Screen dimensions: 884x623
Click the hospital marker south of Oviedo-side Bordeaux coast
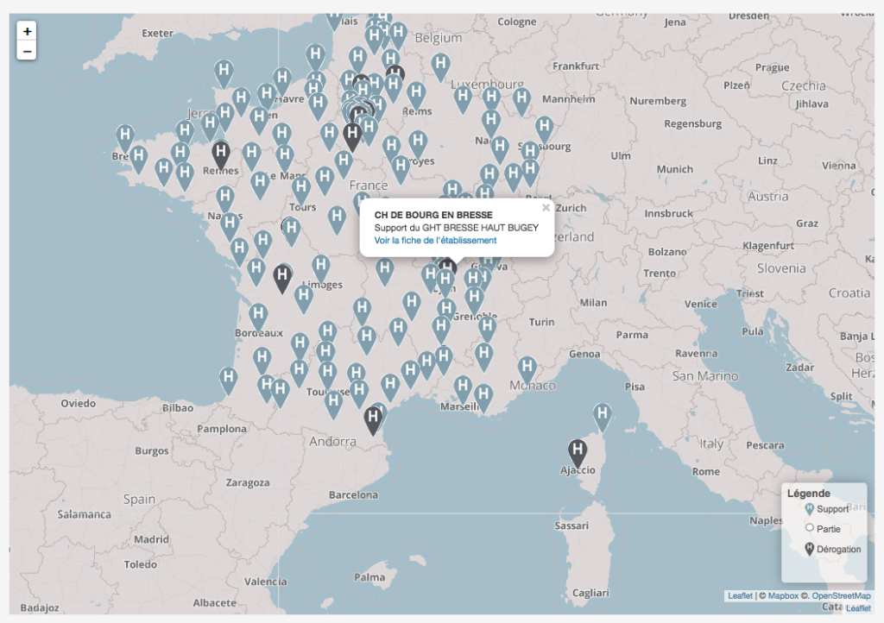pos(229,379)
